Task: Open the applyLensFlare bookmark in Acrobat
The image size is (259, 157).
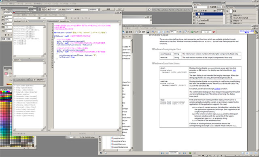Action: pos(120,141)
